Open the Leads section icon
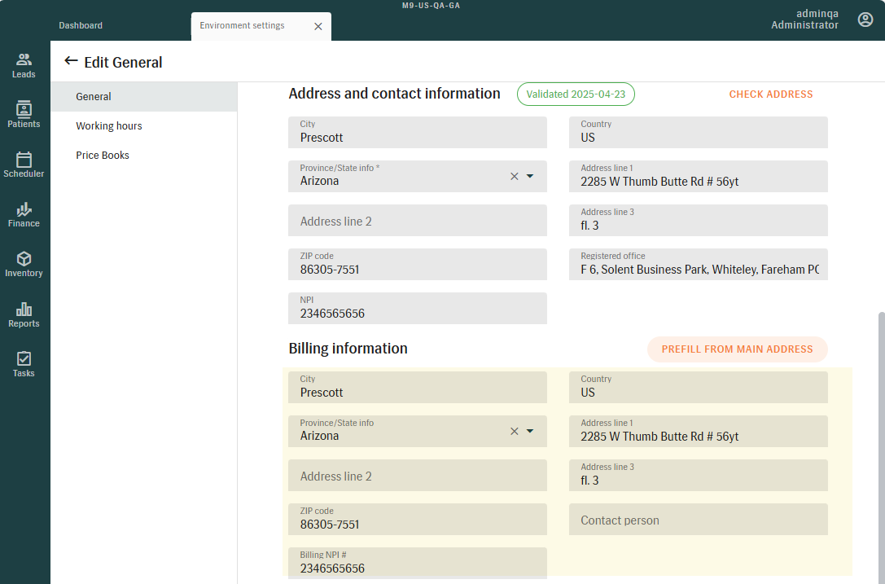The height and width of the screenshot is (584, 885). click(24, 59)
